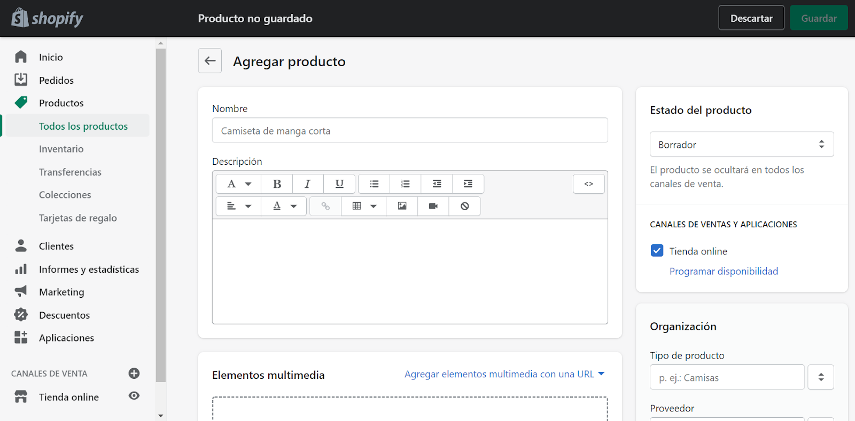855x421 pixels.
Task: Click the Nombre product name field
Action: coord(410,130)
